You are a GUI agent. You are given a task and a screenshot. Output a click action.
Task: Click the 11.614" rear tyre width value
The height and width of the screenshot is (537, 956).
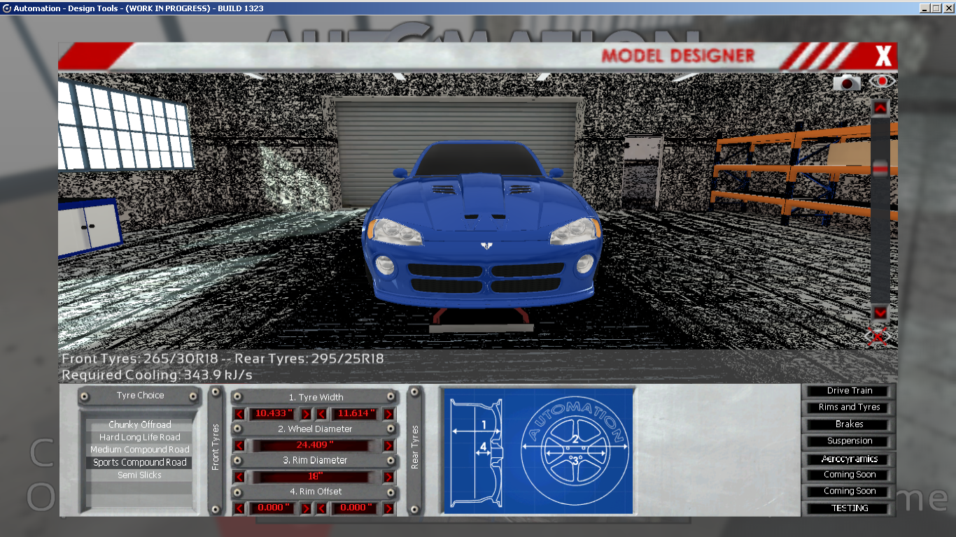point(356,414)
